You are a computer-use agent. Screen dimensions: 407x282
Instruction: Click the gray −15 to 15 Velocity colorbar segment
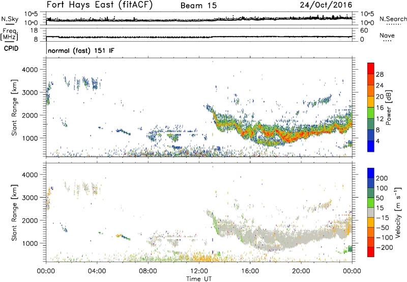[x=371, y=212]
